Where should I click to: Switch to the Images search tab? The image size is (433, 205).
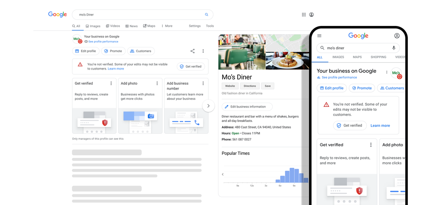tap(93, 26)
